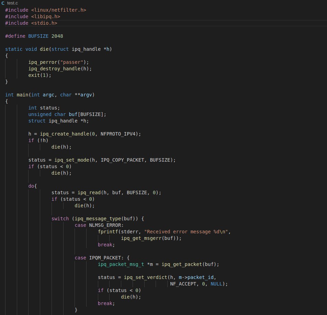The image size is (327, 315).
Task: Click the text '<stdio.h>'
Action: (44, 23)
